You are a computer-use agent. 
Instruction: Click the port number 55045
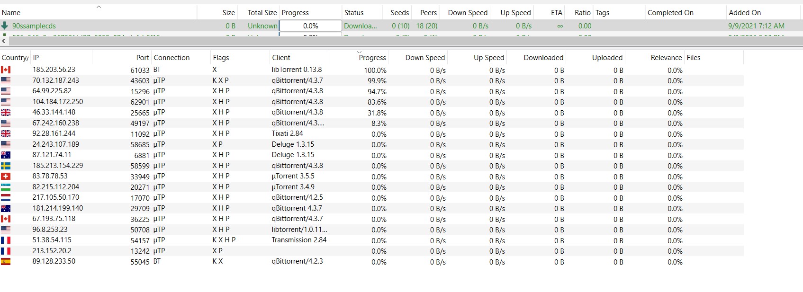140,262
